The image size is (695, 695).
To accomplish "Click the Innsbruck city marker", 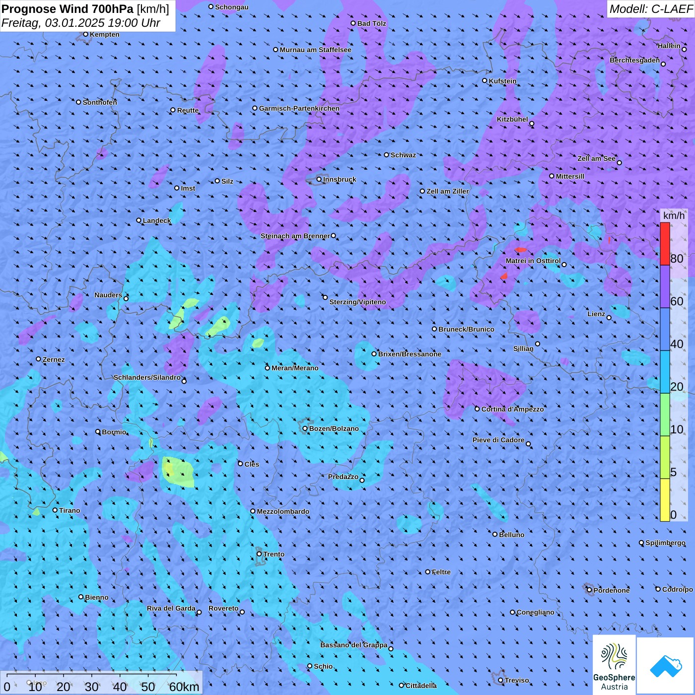I will [319, 179].
